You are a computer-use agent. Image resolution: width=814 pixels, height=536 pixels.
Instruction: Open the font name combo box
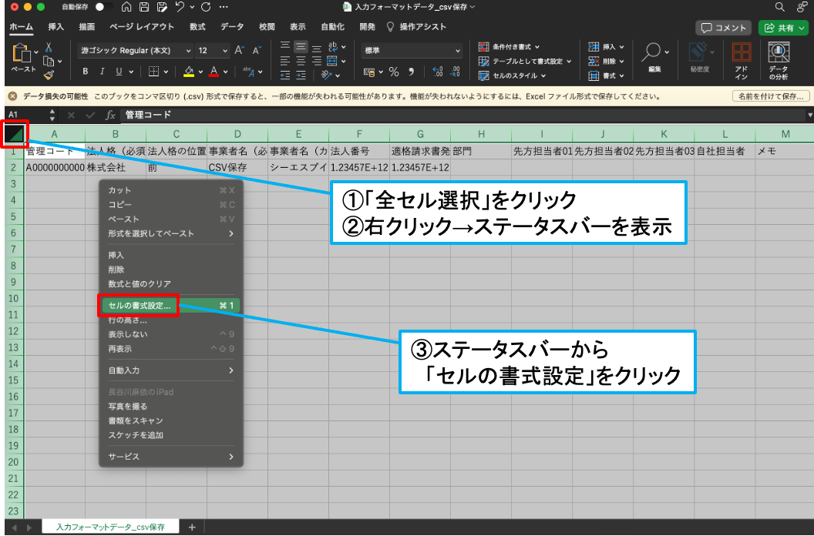click(x=136, y=50)
